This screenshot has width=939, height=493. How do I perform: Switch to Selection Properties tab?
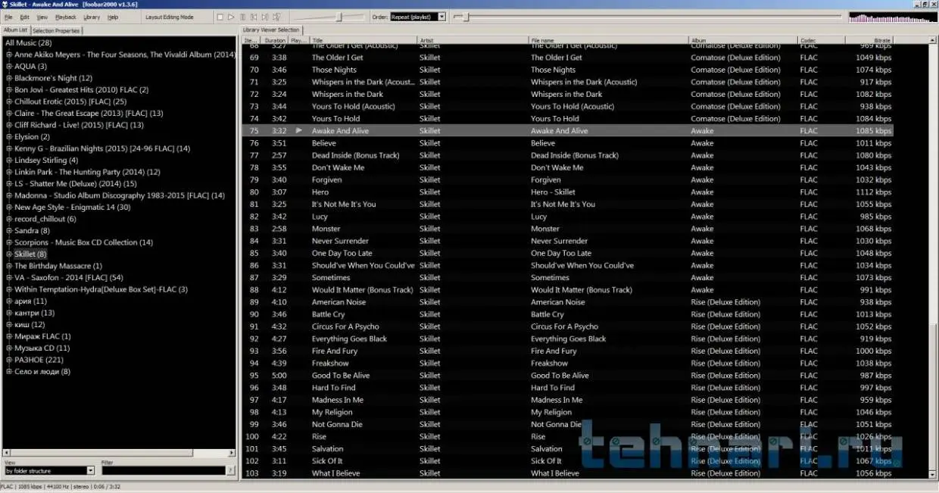coord(56,30)
